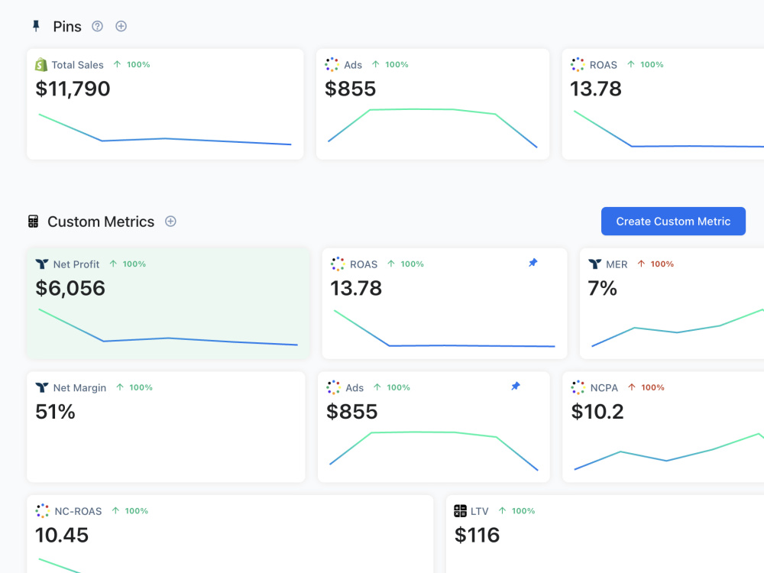Screen dimensions: 764x573
Task: Click the Create Custom Metric button
Action: tap(673, 222)
